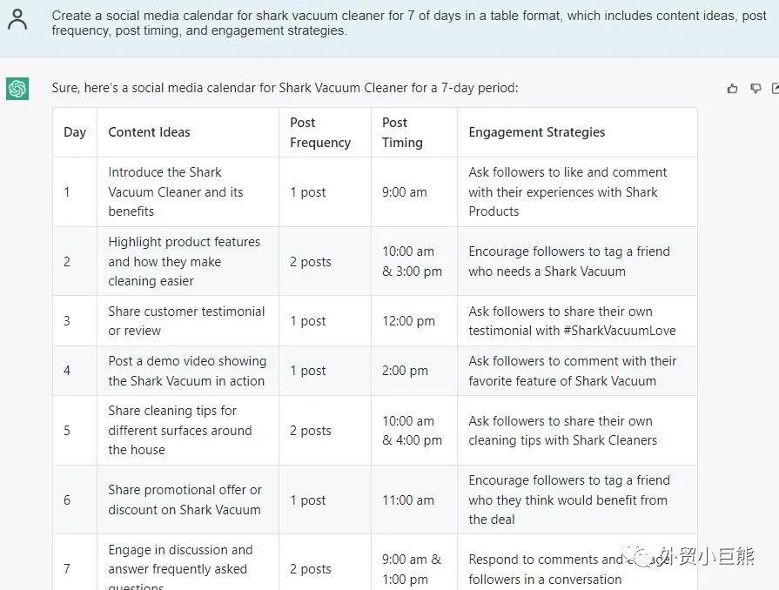Click the 'Post Frequency' column header
The width and height of the screenshot is (779, 590).
coord(320,132)
